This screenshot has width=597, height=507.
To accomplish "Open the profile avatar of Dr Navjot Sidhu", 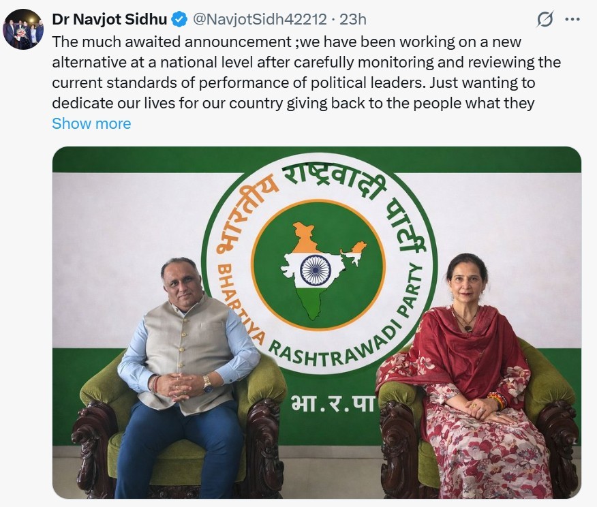I will pyautogui.click(x=23, y=29).
